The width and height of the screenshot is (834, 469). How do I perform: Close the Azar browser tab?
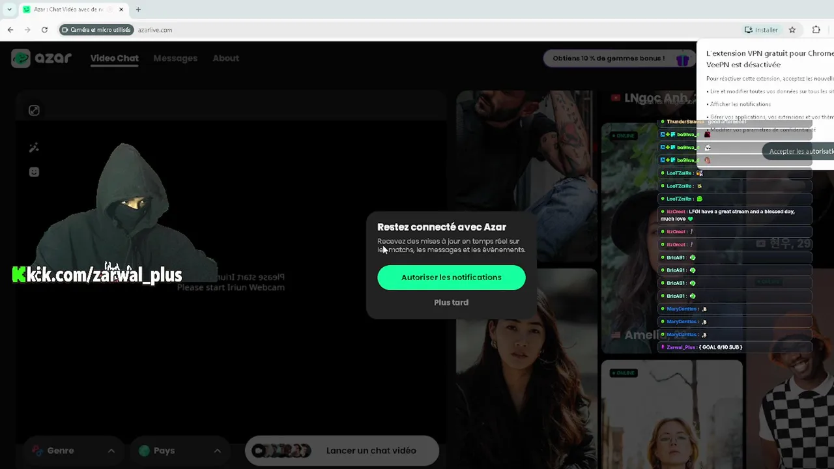point(121,10)
